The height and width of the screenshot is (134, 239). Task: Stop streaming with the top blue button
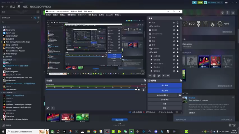coord(165,85)
